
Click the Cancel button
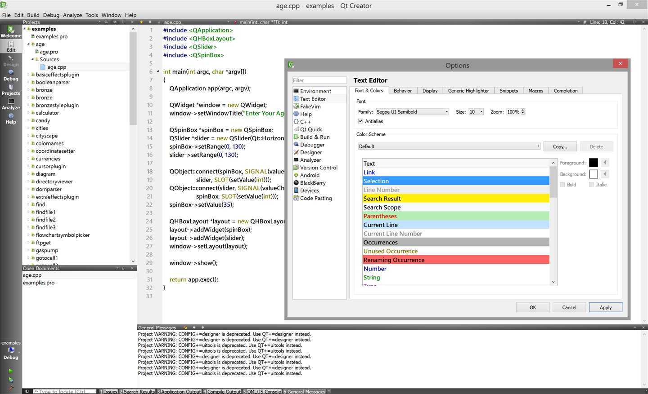coord(569,307)
